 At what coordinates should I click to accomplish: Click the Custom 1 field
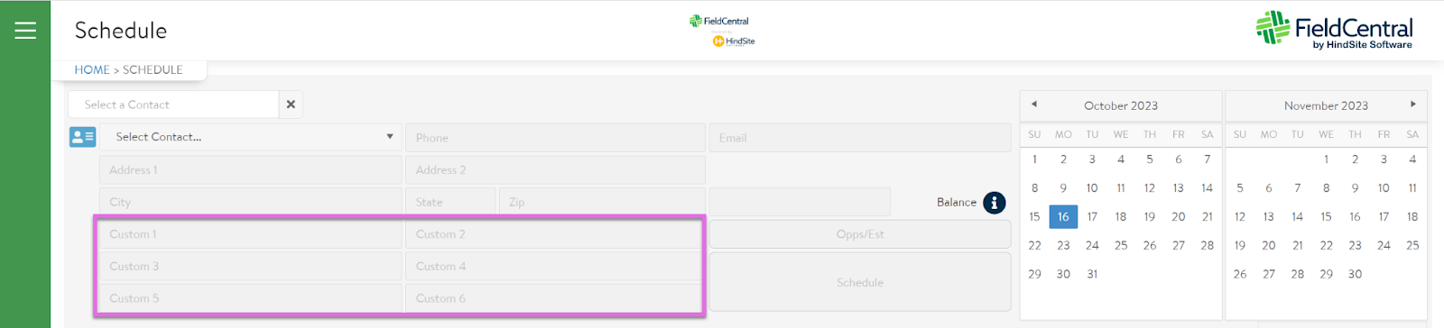(251, 234)
